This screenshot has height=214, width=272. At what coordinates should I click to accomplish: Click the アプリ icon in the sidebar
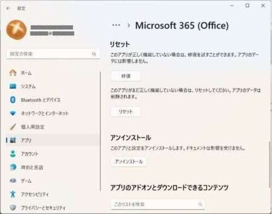pyautogui.click(x=13, y=140)
